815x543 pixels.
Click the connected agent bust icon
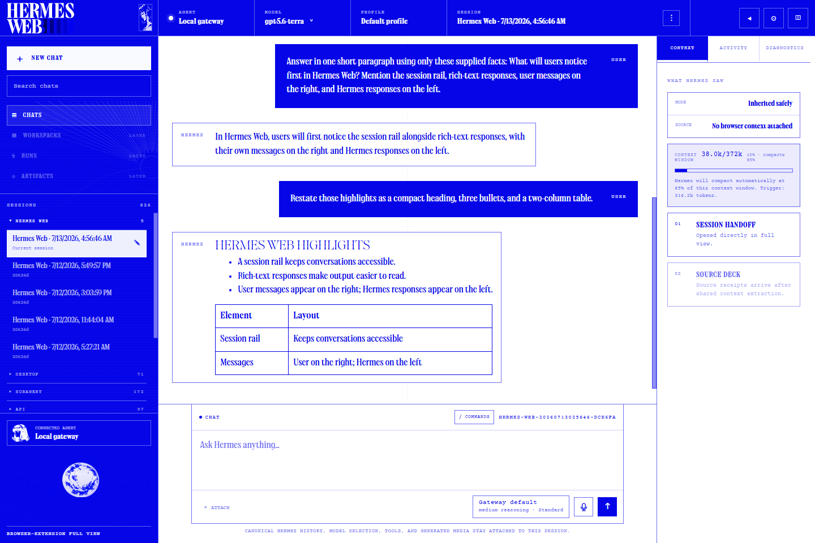[x=21, y=433]
